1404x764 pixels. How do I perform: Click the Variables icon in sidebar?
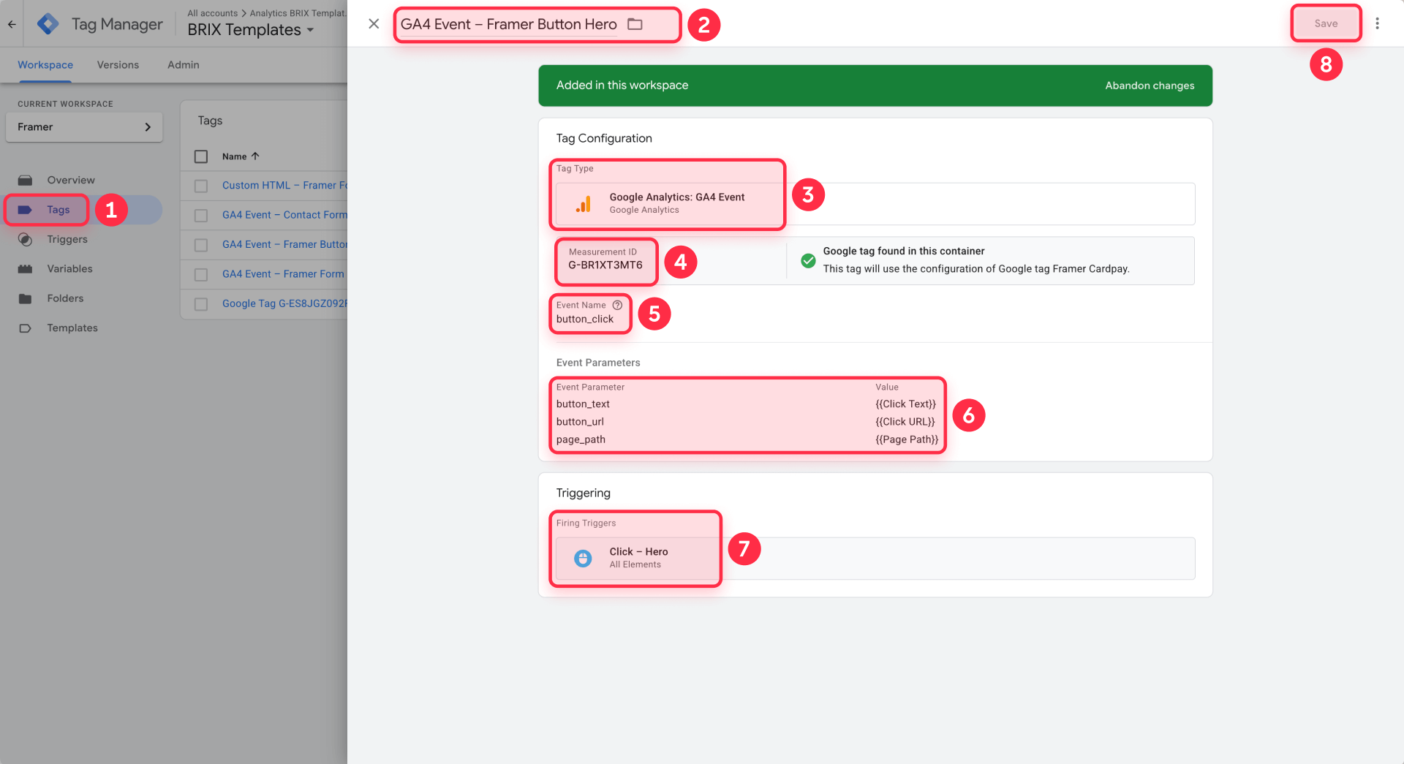[25, 269]
